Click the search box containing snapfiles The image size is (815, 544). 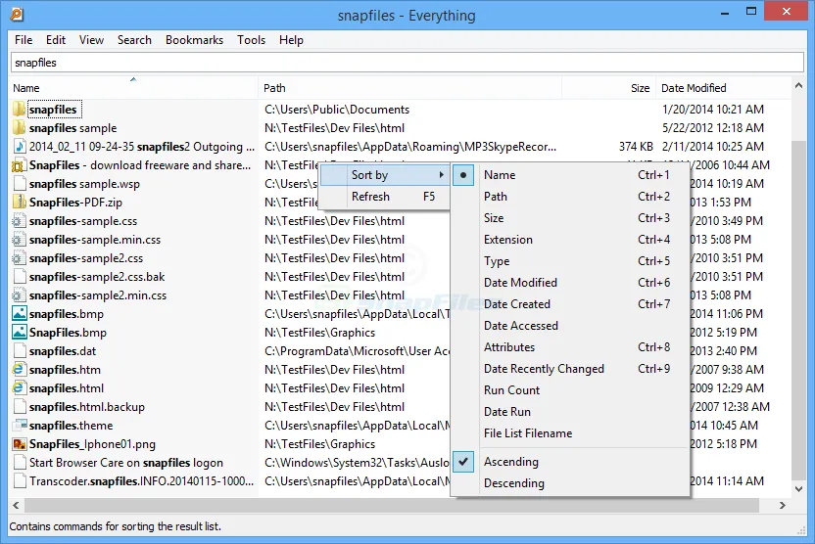coord(407,63)
